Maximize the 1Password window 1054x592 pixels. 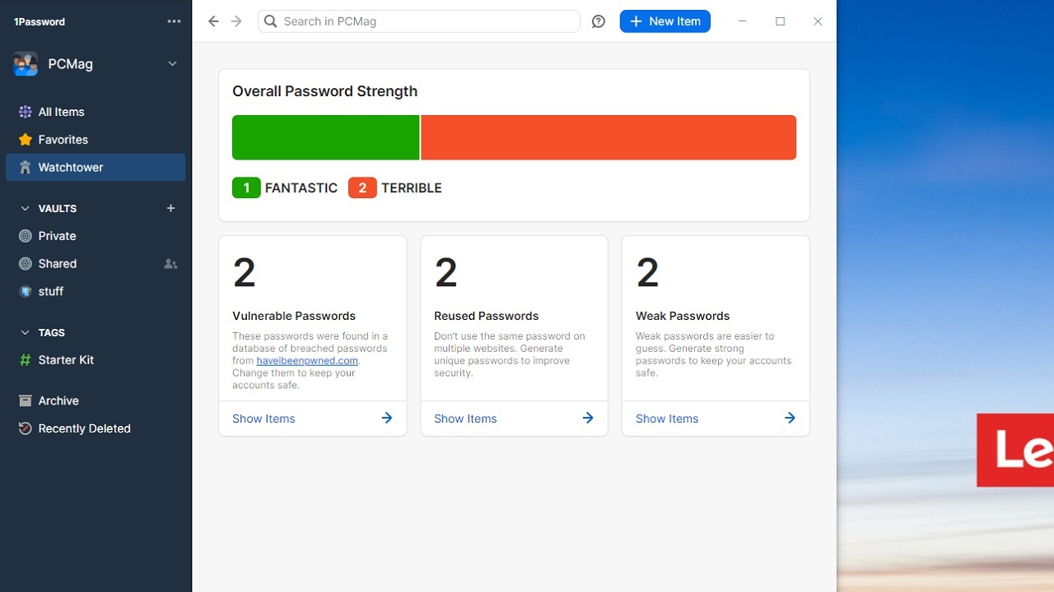point(780,21)
